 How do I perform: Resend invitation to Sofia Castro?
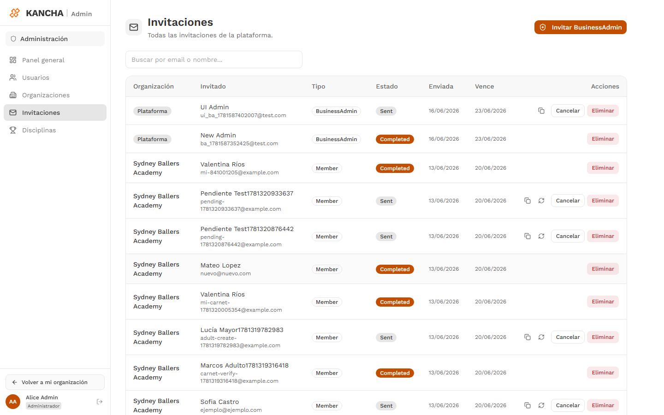(541, 405)
